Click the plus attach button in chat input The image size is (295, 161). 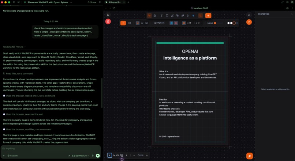[4, 156]
